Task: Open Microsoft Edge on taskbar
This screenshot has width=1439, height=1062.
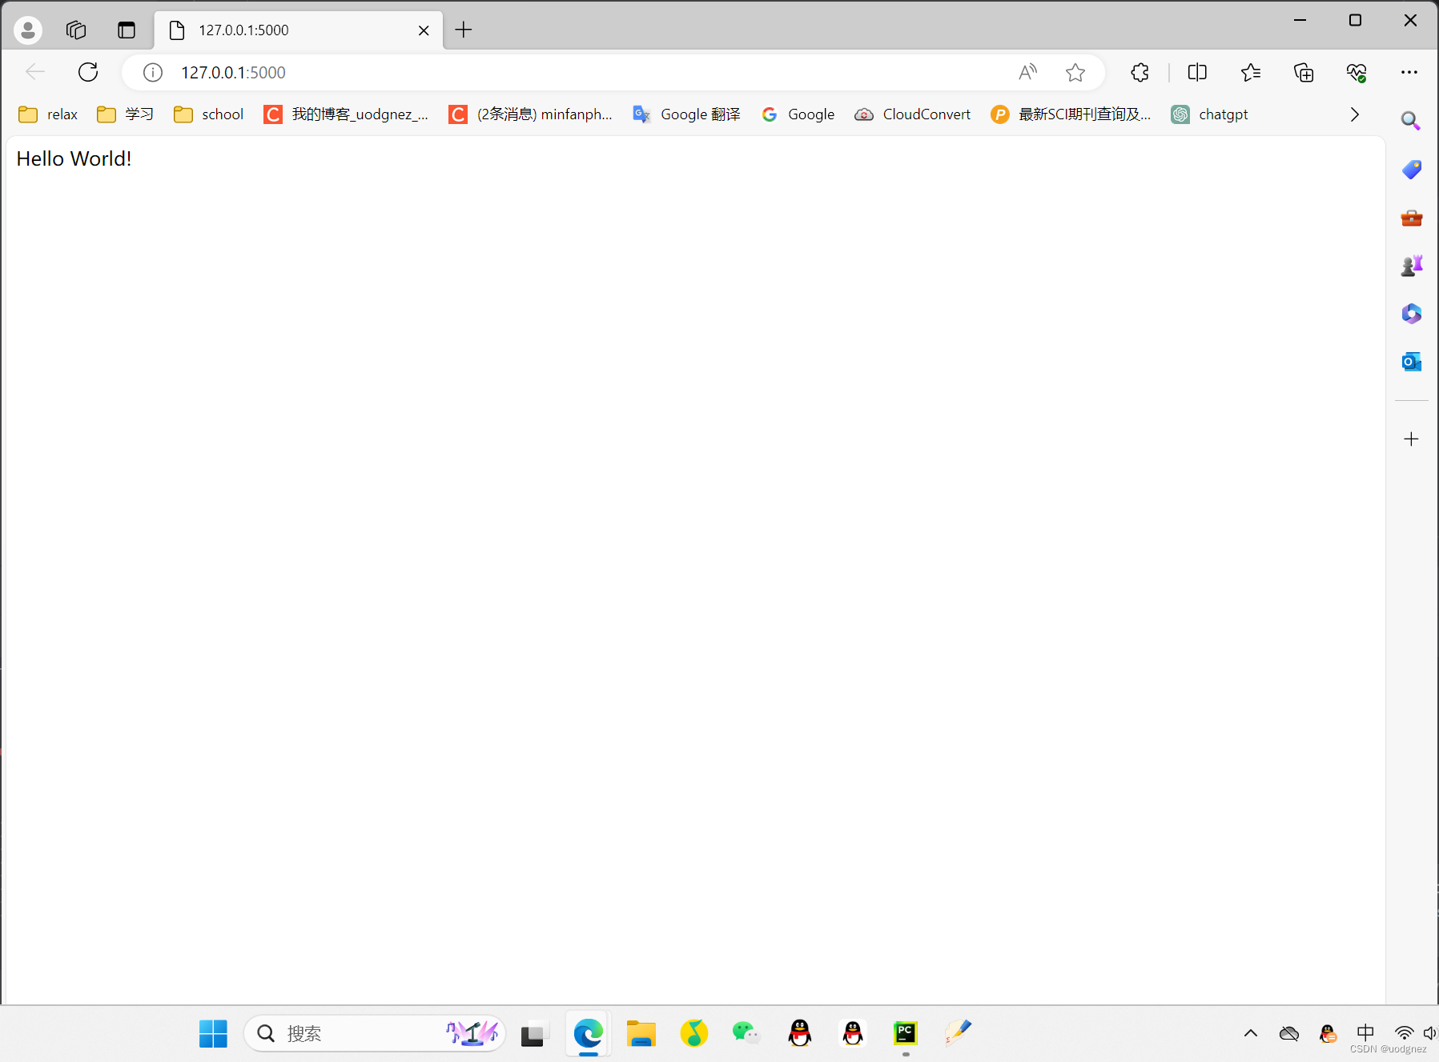Action: (588, 1033)
